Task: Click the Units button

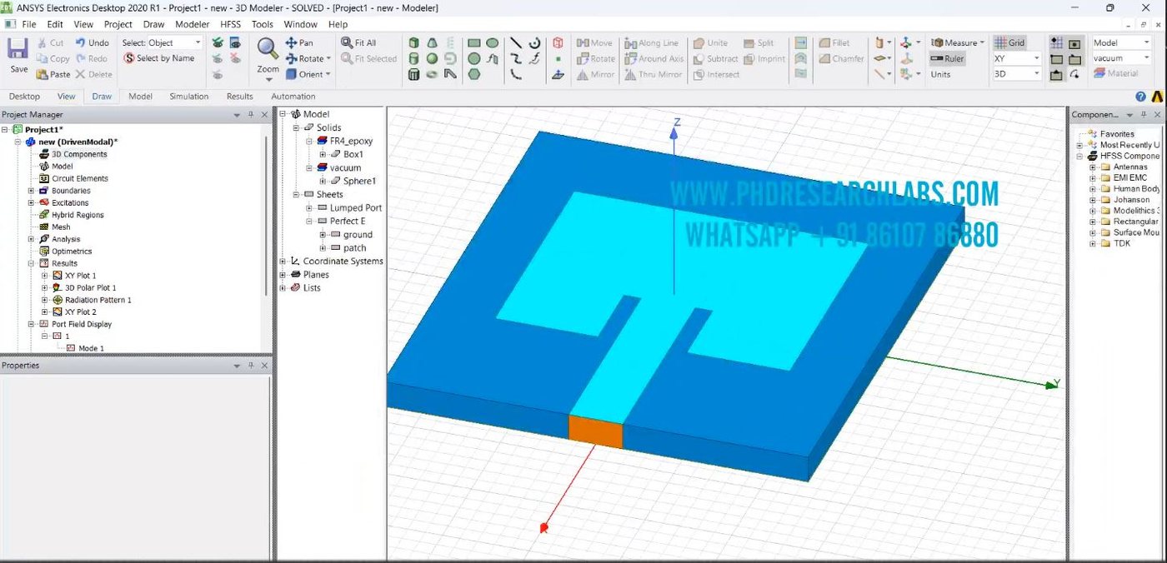Action: point(940,74)
